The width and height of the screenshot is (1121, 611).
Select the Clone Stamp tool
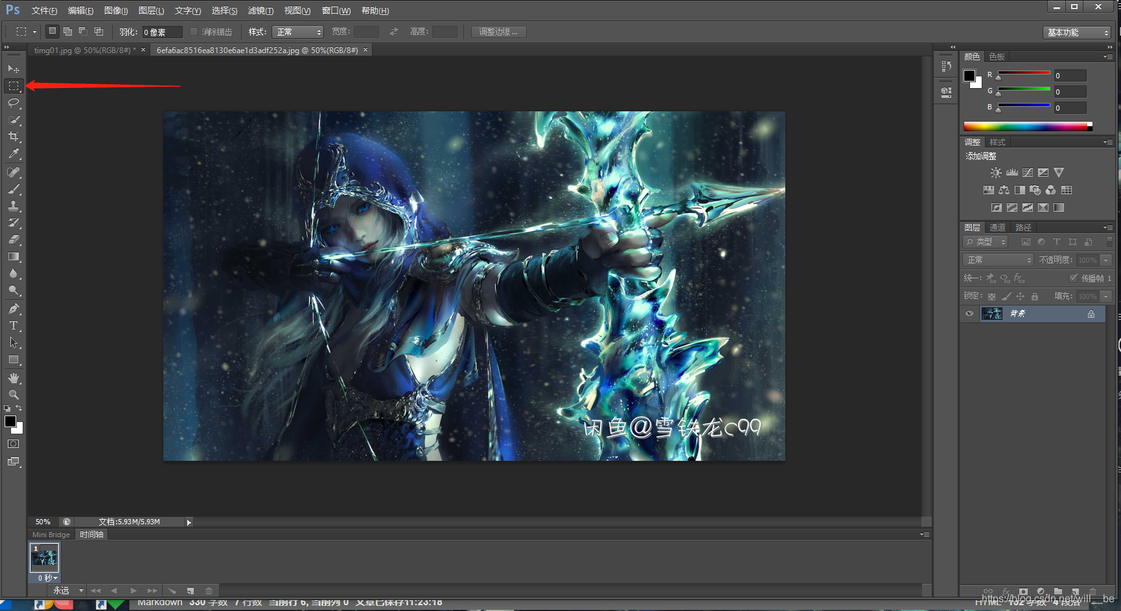(x=14, y=206)
